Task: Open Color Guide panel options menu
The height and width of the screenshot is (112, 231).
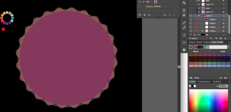Action: click(x=229, y=42)
